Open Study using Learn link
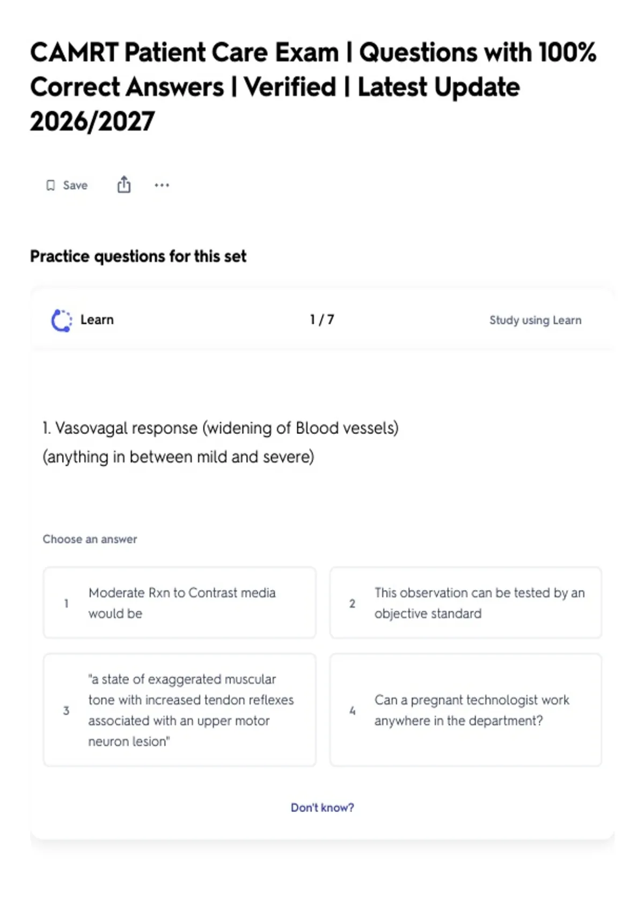This screenshot has width=644, height=913. click(x=535, y=320)
